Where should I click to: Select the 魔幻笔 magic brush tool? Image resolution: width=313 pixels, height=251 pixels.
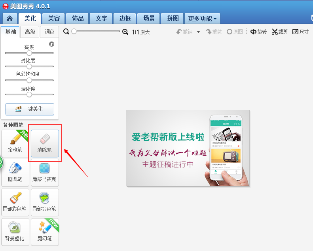[44, 231]
